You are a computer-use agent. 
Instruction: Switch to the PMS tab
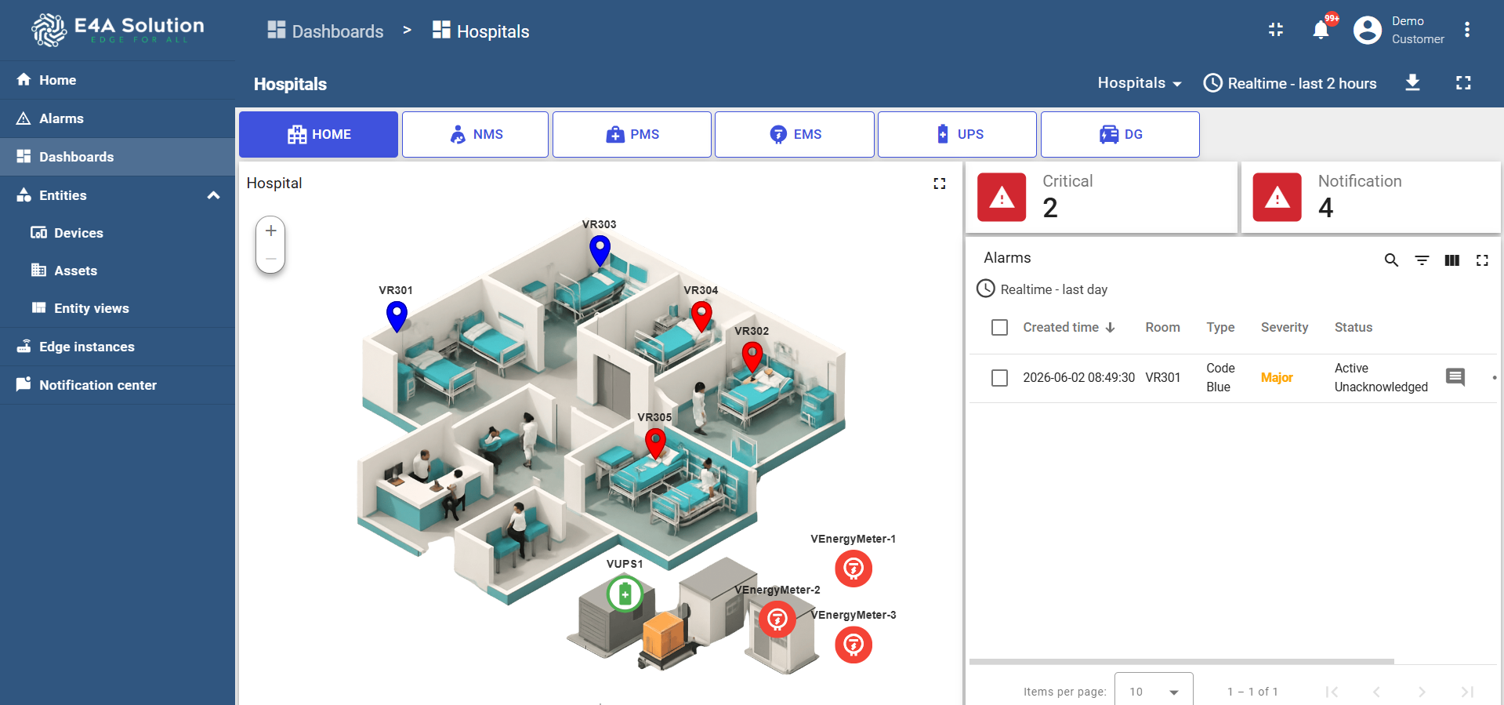pos(632,134)
